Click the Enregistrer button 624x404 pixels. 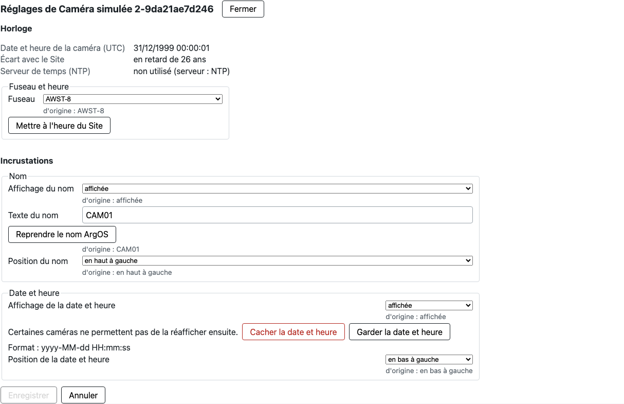29,395
